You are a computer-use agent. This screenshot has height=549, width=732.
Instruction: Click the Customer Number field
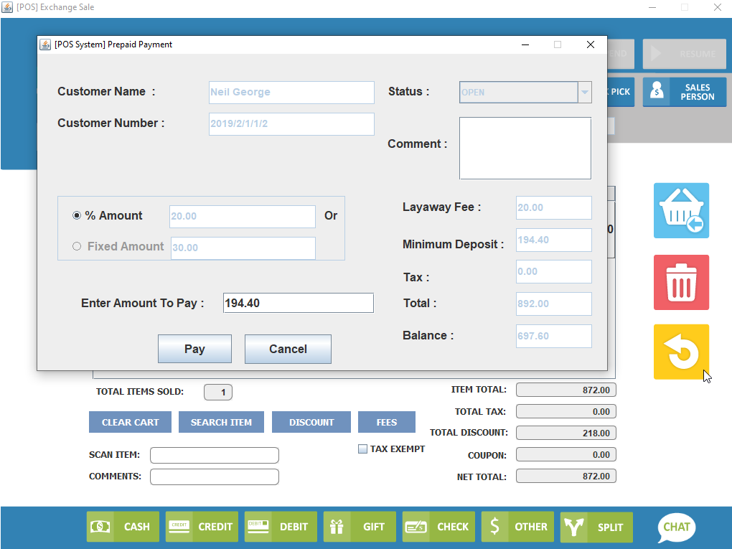[291, 124]
